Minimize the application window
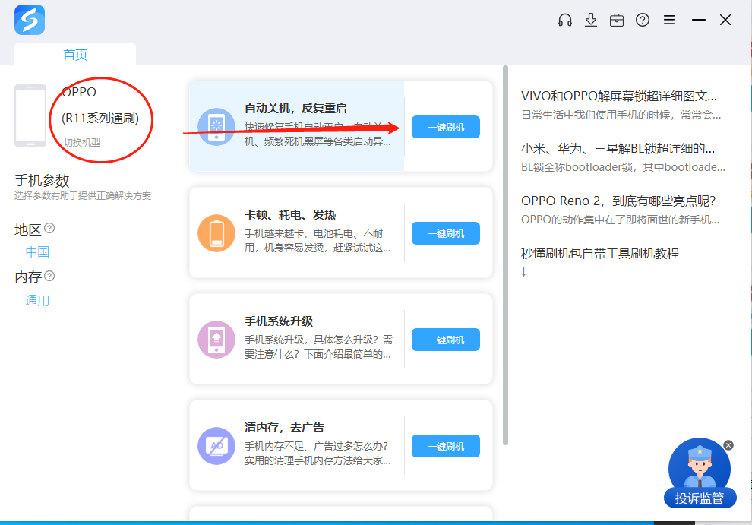 pos(699,20)
